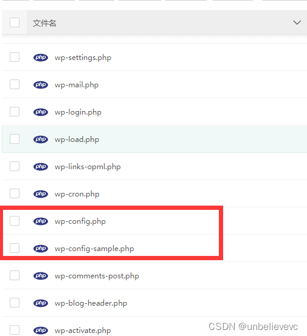The image size is (307, 336).
Task: Click the PHP icon beside wp-settings.php
Action: tap(41, 58)
